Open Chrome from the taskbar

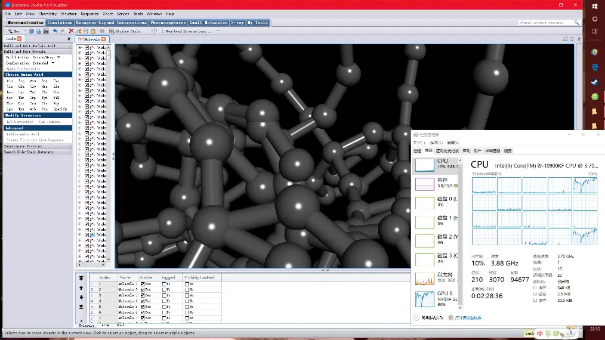(595, 52)
